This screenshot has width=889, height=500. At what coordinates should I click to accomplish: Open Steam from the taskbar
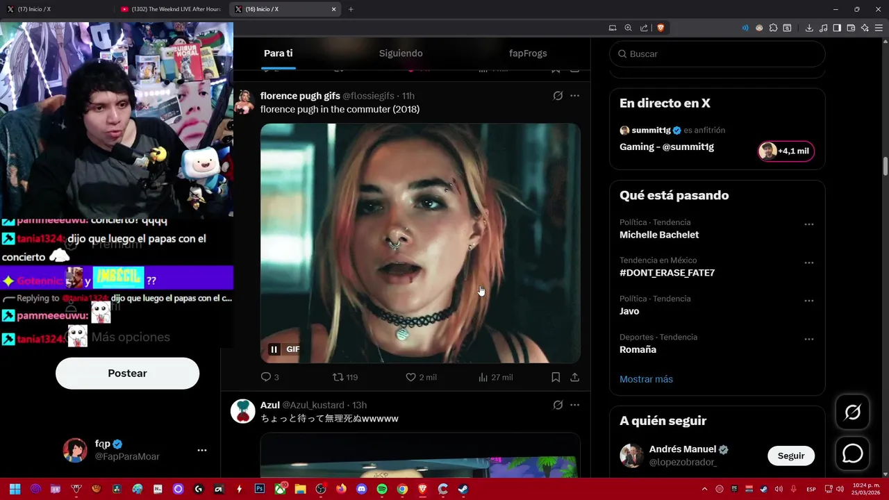(463, 489)
